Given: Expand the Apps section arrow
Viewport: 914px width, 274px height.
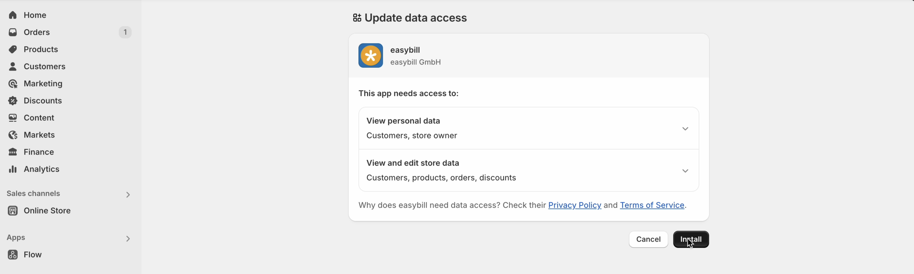Looking at the screenshot, I should [128, 239].
